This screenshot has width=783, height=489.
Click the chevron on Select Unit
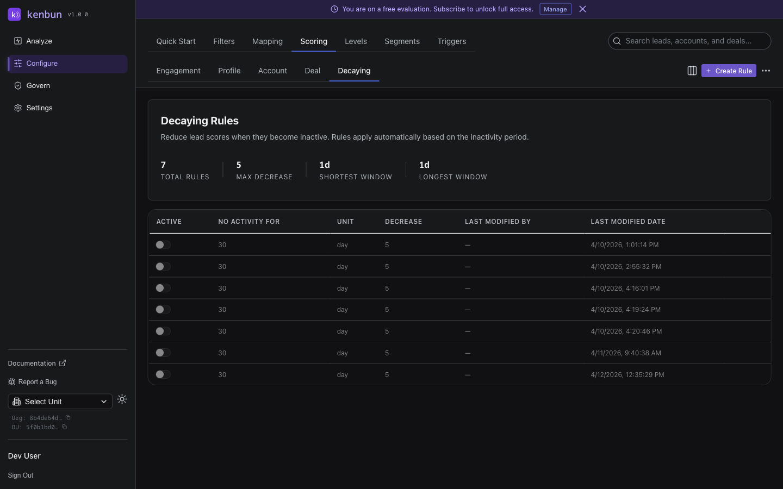point(104,402)
